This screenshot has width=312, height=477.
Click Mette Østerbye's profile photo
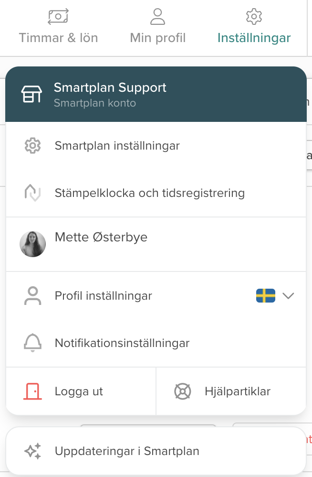[x=33, y=244]
